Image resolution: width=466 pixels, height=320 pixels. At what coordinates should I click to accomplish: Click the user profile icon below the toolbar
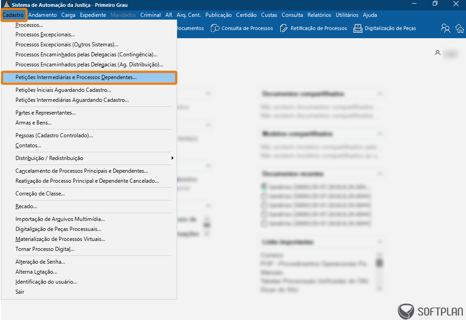pos(437,53)
